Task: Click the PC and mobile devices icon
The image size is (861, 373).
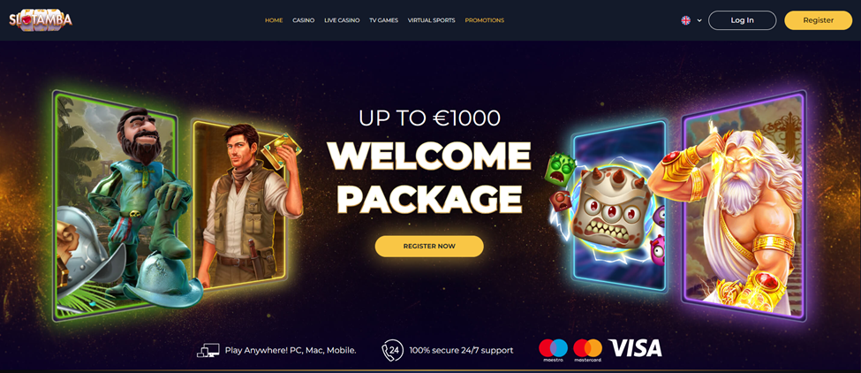Action: 208,350
